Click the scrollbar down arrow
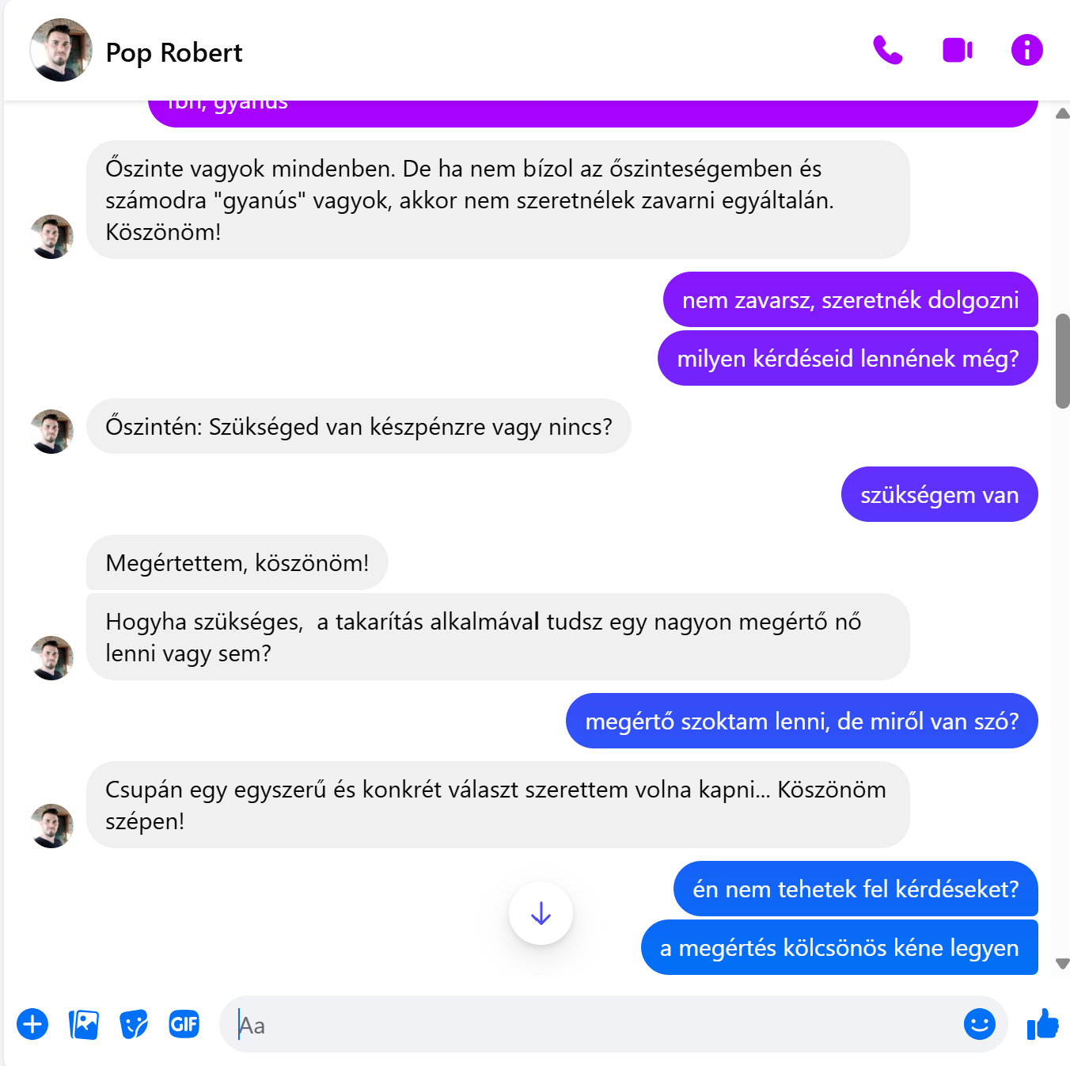Viewport: 1070px width, 1066px height. pyautogui.click(x=1063, y=964)
